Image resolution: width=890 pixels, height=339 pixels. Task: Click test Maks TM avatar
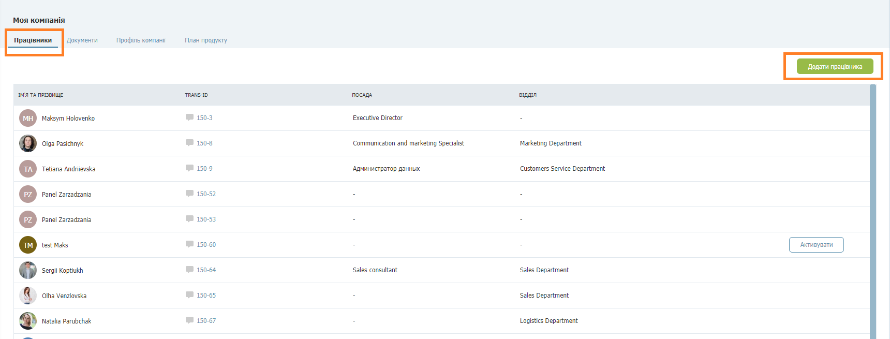[28, 245]
